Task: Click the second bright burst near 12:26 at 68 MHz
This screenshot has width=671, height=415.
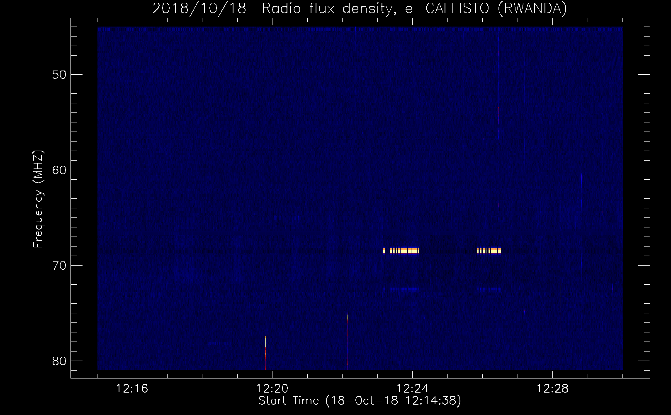Action: 489,250
